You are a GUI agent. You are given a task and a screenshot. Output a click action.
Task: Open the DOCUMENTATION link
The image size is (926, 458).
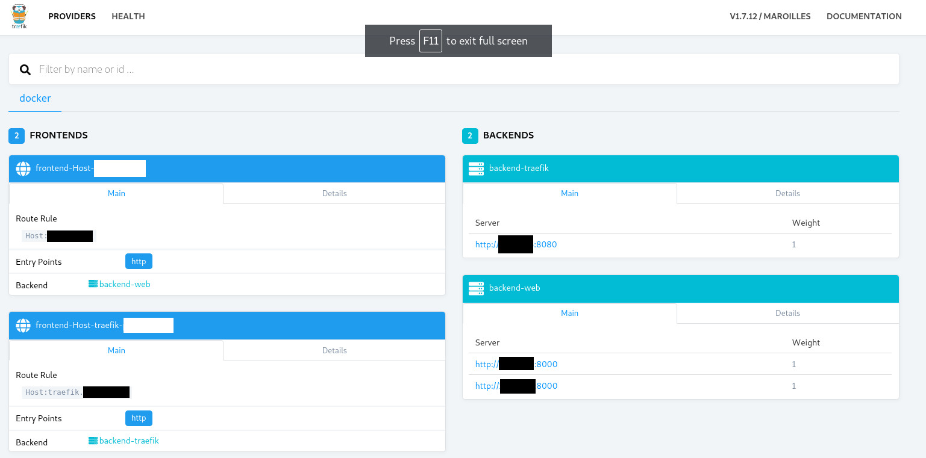pyautogui.click(x=864, y=16)
